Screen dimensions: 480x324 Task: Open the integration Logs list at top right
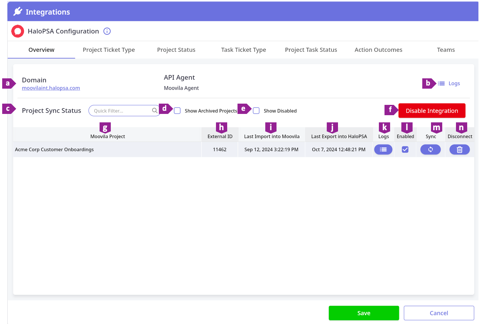click(449, 84)
